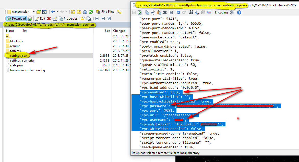Click the Name column header

(10, 31)
